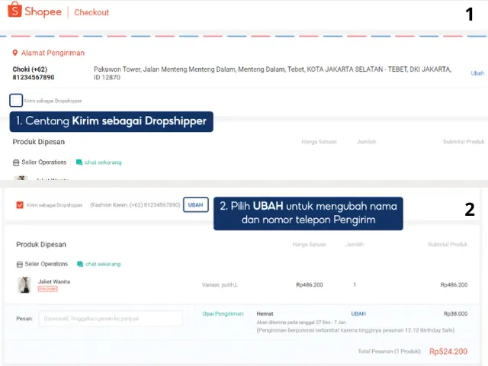The image size is (488, 366).
Task: Click the Fashion Keren dropshipper details text
Action: pyautogui.click(x=135, y=205)
